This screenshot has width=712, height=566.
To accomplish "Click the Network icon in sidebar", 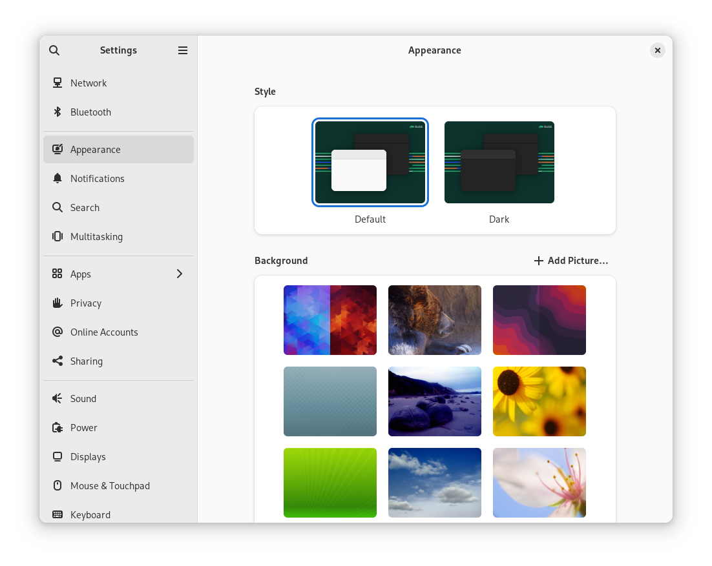I will [58, 83].
